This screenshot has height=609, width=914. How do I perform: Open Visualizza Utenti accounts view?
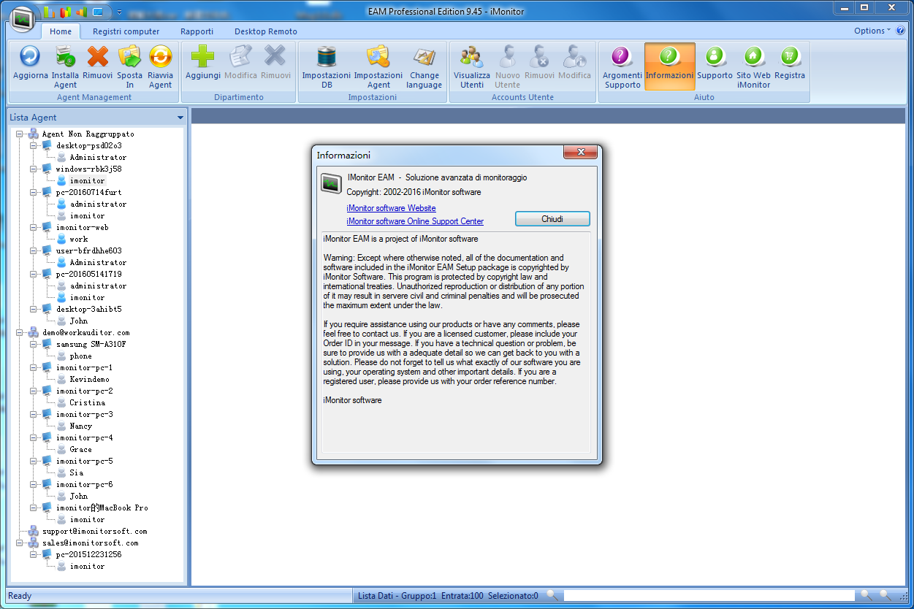pos(471,57)
